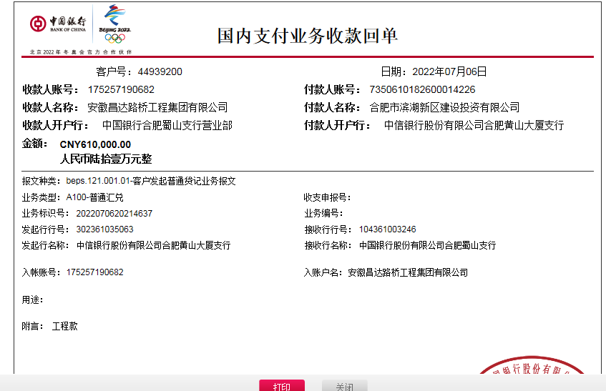Click the amount in words 人民币陆拾壹万元整
The height and width of the screenshot is (391, 606).
coord(106,159)
